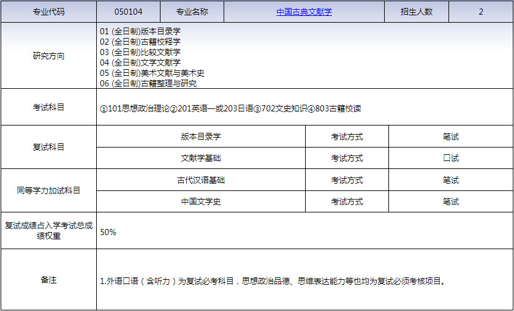
Task: Select the 招生人数 label cell
Action: pyautogui.click(x=417, y=12)
